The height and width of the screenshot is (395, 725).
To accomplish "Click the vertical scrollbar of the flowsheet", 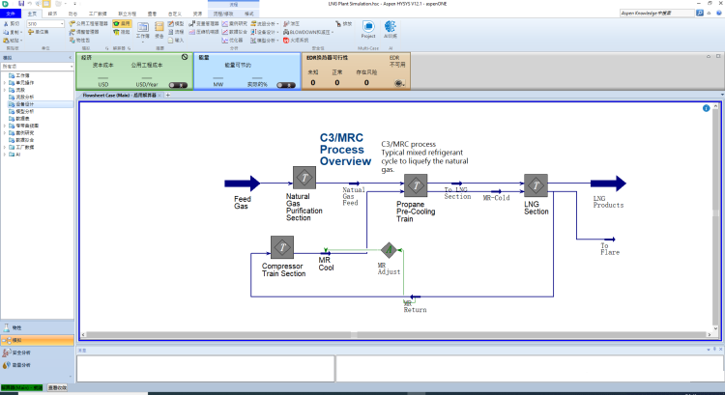I will (715, 217).
